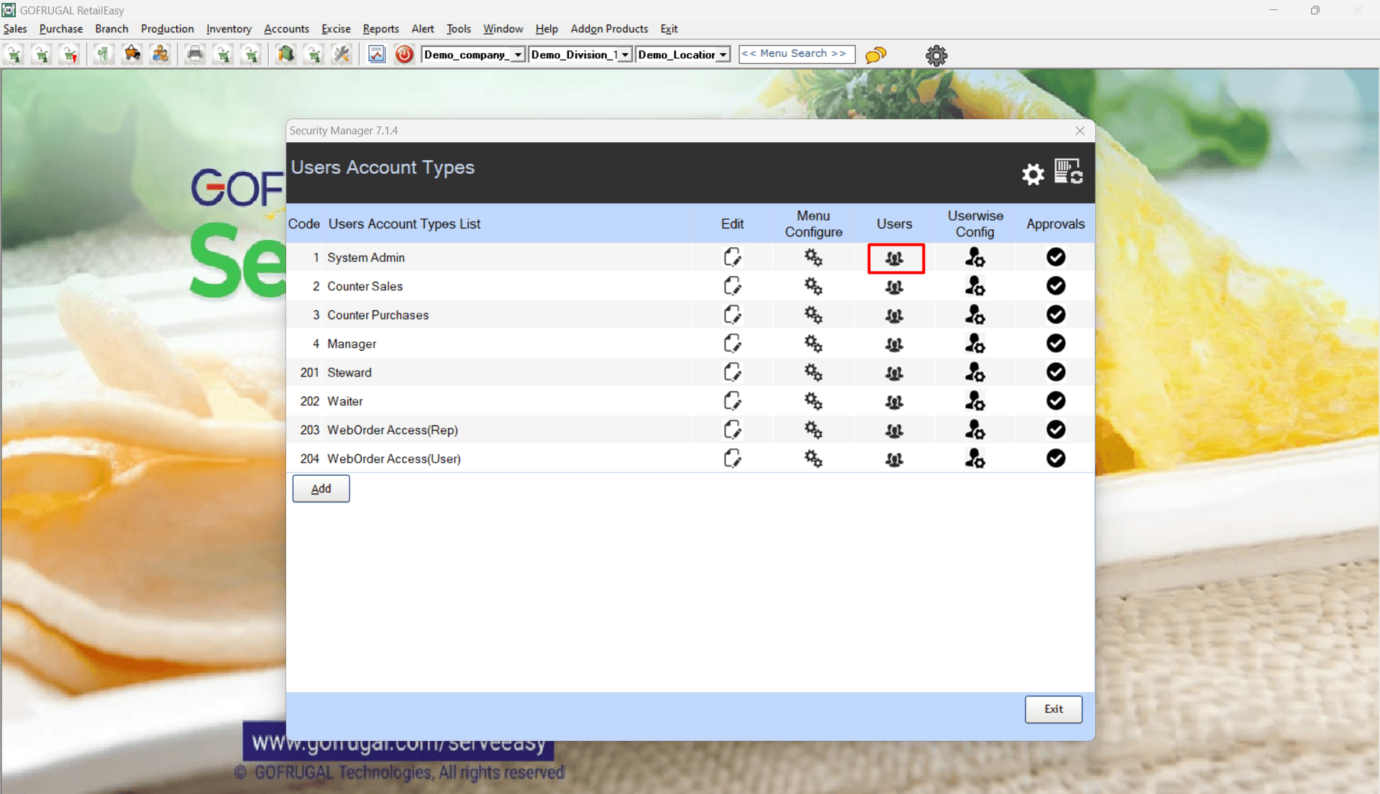1380x794 pixels.
Task: Open the Sales menu
Action: (15, 29)
